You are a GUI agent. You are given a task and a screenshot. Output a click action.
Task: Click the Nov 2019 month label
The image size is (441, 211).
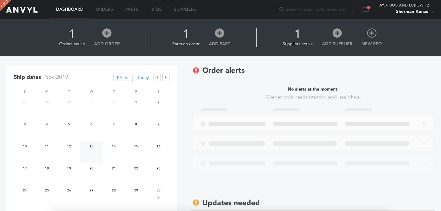[x=56, y=77]
